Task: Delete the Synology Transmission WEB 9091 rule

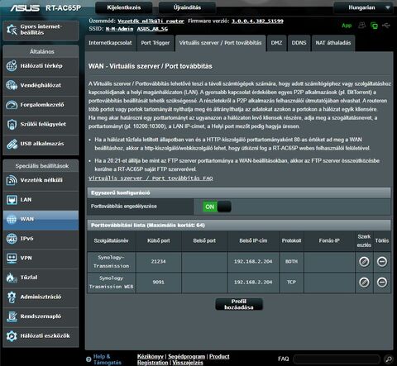Action: tap(382, 282)
